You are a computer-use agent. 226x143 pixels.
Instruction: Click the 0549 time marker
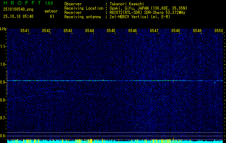(197, 30)
